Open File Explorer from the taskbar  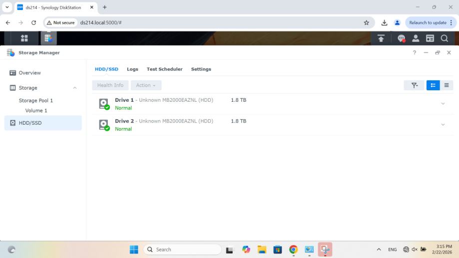(262, 250)
